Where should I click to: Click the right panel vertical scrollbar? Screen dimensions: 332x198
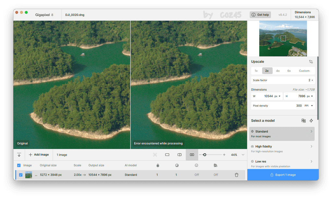click(318, 88)
